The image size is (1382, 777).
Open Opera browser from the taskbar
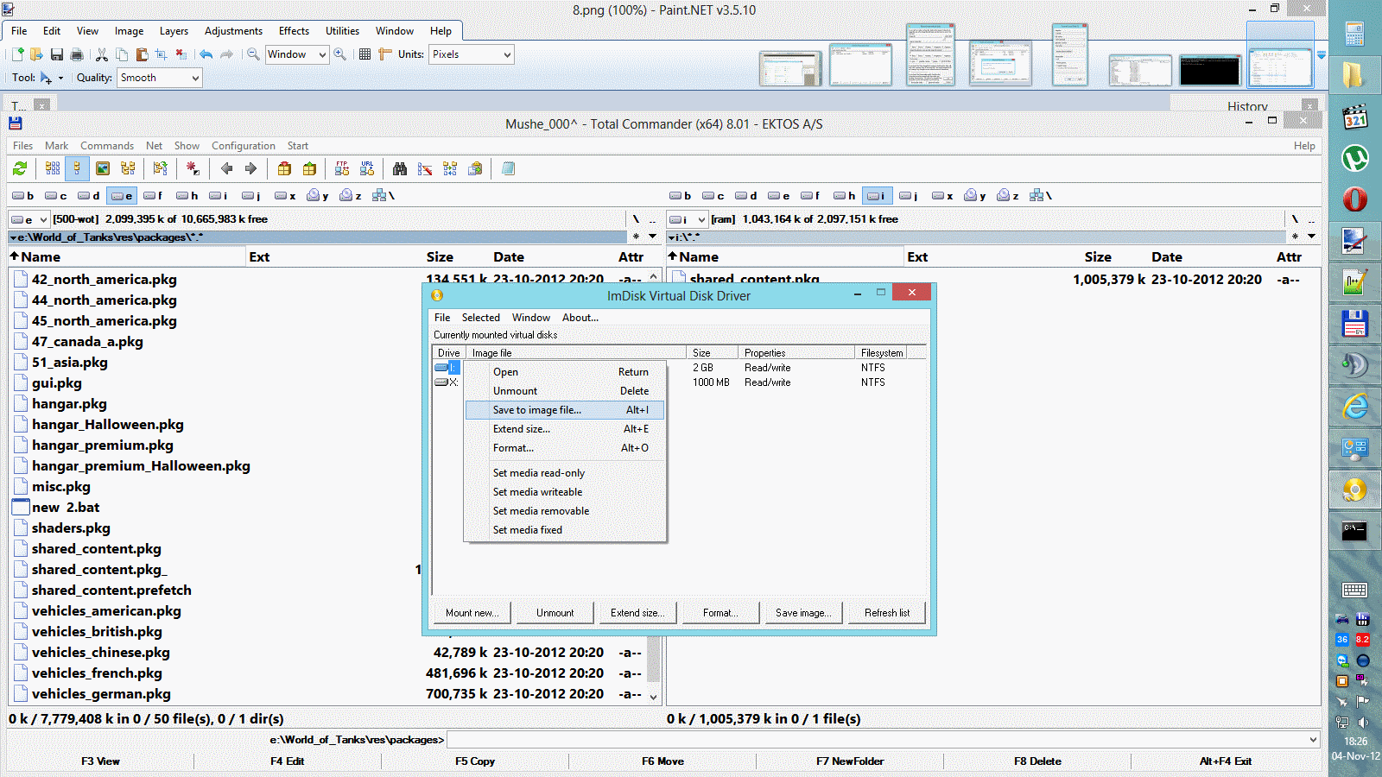1354,200
